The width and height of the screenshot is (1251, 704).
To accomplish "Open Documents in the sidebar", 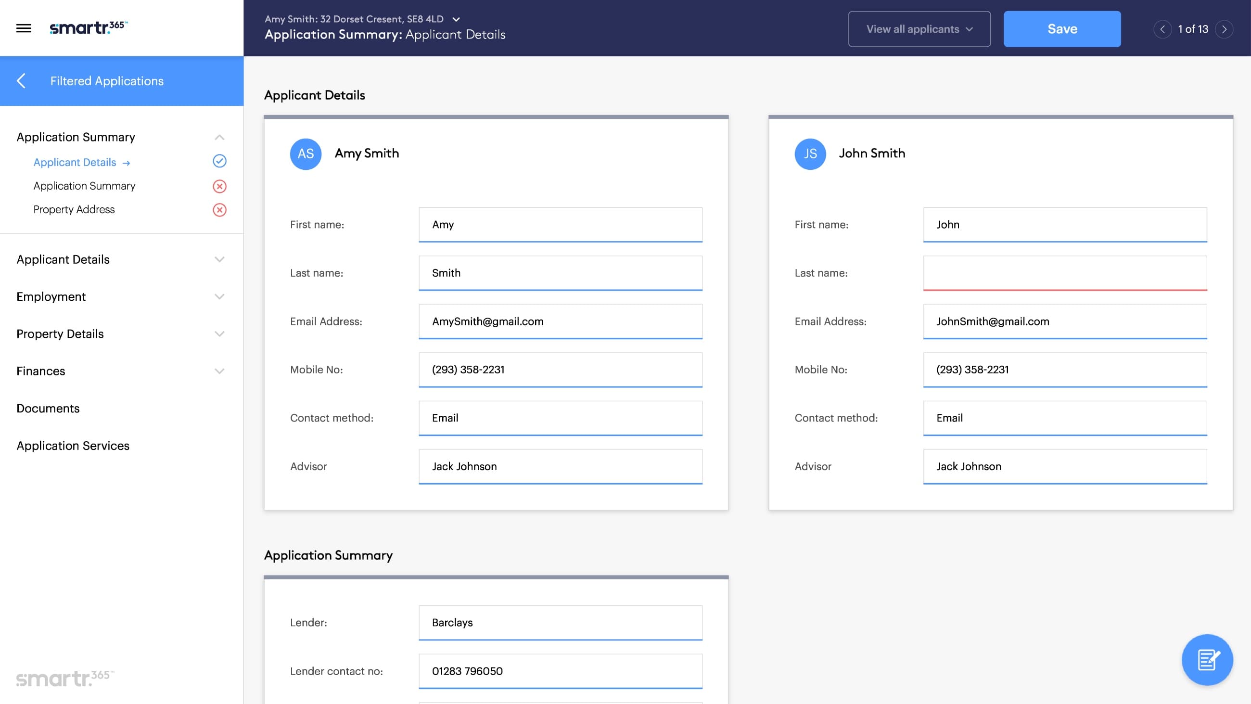I will click(48, 408).
